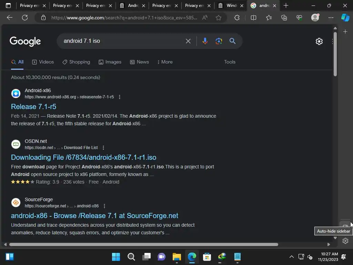Toggle Auto-hide sidebar button
Image resolution: width=353 pixels, height=265 pixels.
(345, 226)
